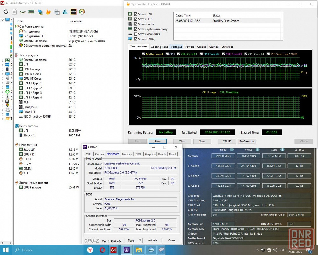The width and height of the screenshot is (318, 255).
Task: Expand the Windows logo node in the tree
Action: pyautogui.click(x=3, y=65)
